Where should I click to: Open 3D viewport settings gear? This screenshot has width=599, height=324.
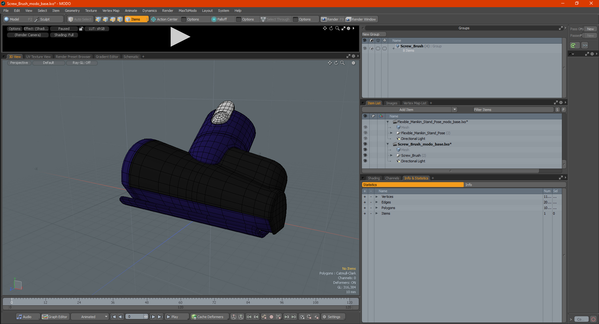click(353, 63)
